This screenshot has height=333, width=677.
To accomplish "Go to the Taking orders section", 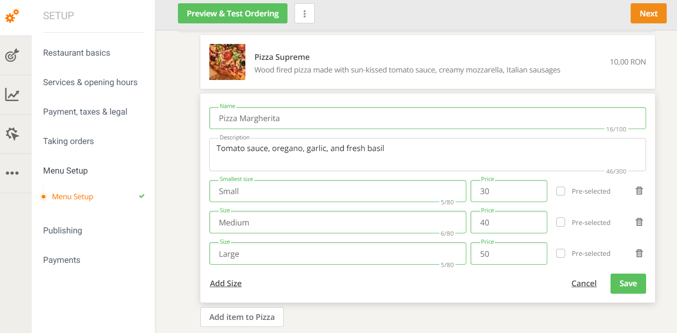I will click(68, 141).
